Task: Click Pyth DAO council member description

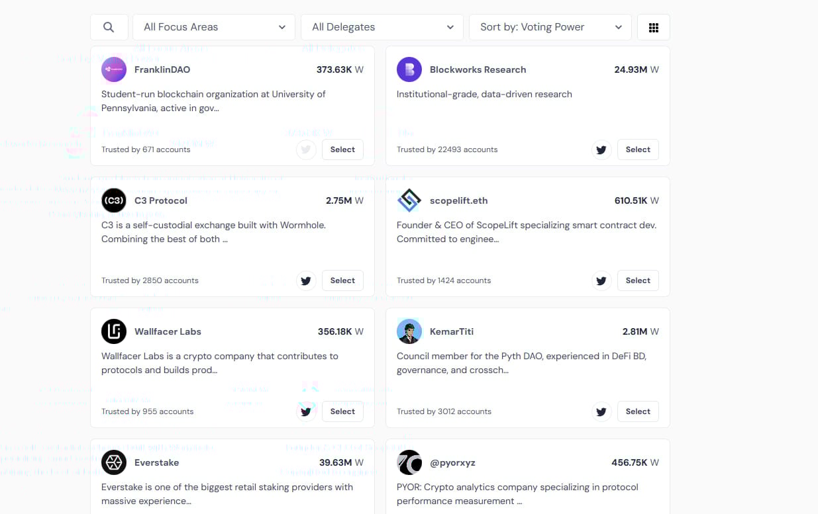Action: [x=521, y=363]
